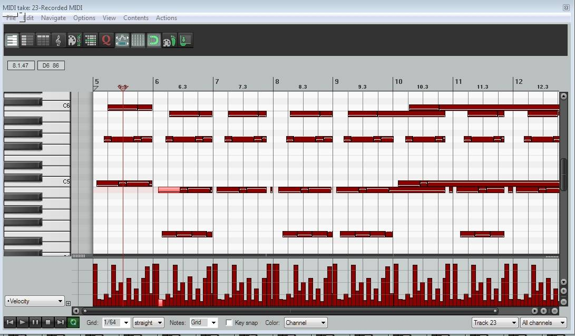Image resolution: width=575 pixels, height=336 pixels.
Task: Open the Track 23 dropdown
Action: (x=495, y=322)
